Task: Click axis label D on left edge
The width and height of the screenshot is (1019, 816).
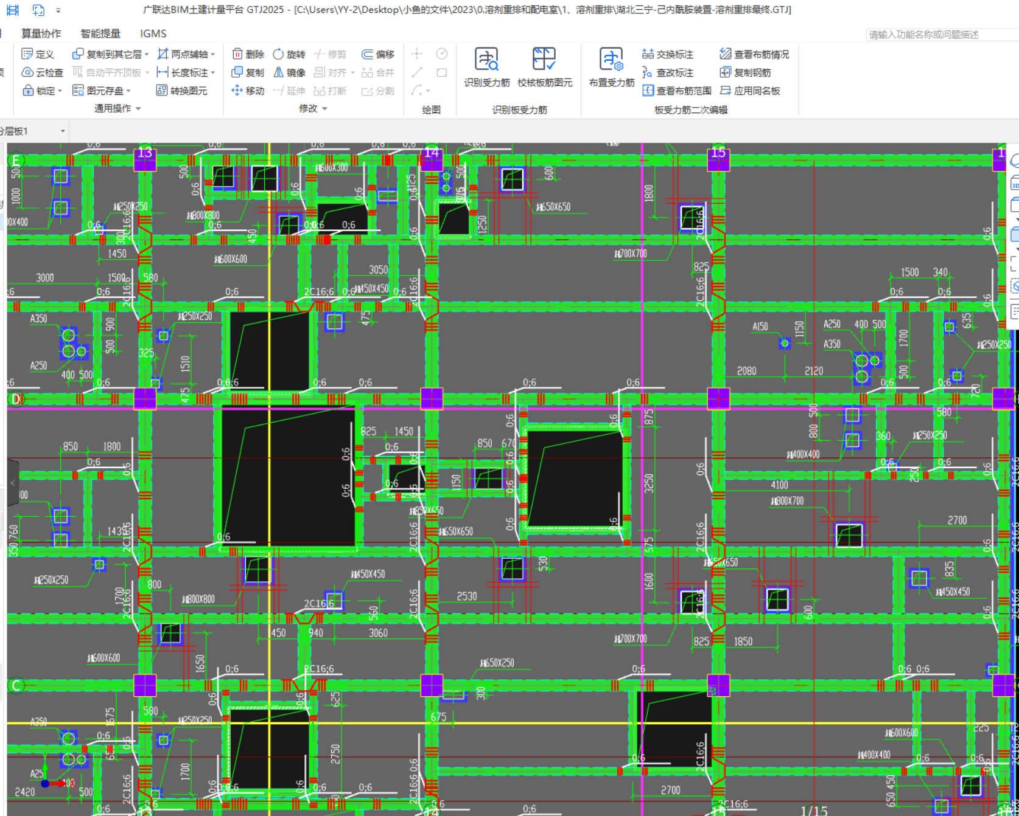Action: (16, 399)
